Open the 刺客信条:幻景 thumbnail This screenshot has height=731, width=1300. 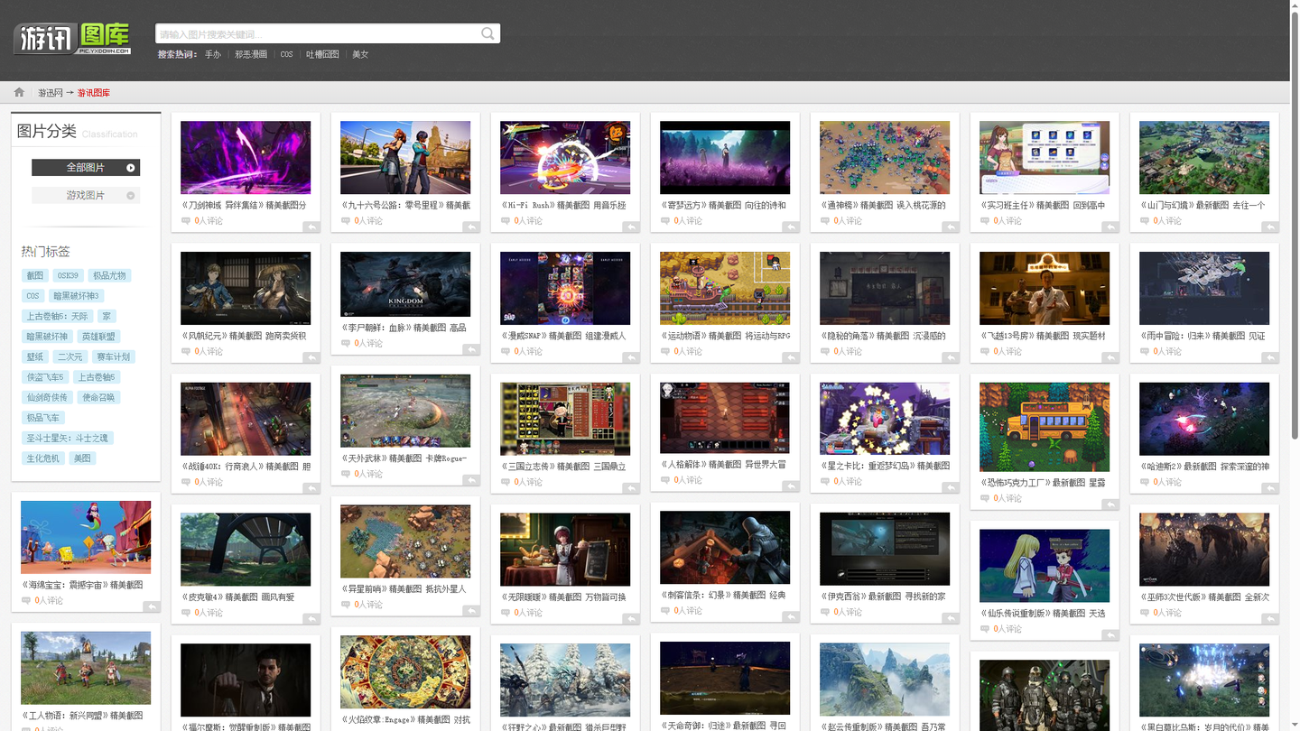[x=725, y=548]
